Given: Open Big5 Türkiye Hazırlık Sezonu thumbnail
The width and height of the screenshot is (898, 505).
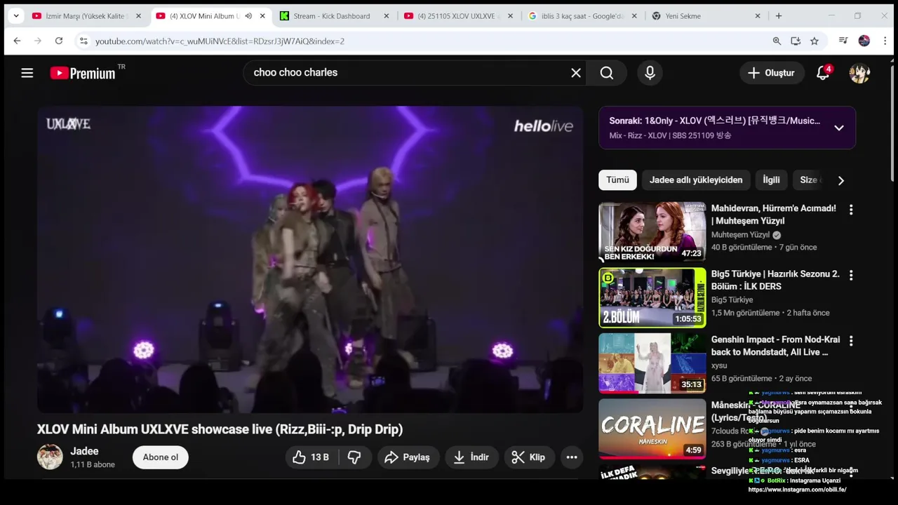Looking at the screenshot, I should click(652, 298).
